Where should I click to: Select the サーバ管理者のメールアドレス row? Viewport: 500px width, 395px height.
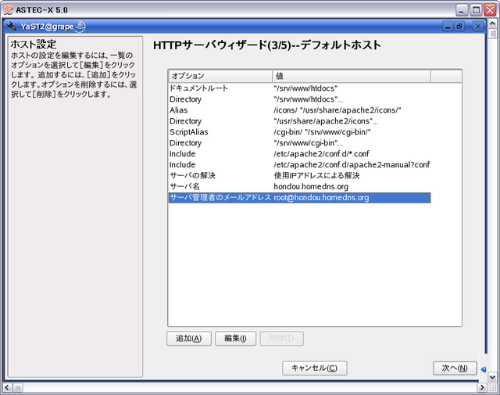tap(299, 198)
